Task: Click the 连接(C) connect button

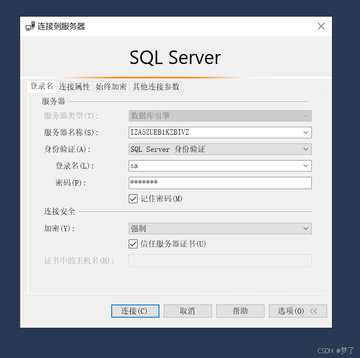Action: 135,311
